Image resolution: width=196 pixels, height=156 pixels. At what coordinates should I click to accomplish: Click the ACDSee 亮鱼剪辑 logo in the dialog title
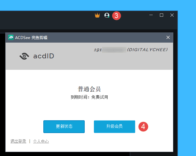[x=11, y=37]
